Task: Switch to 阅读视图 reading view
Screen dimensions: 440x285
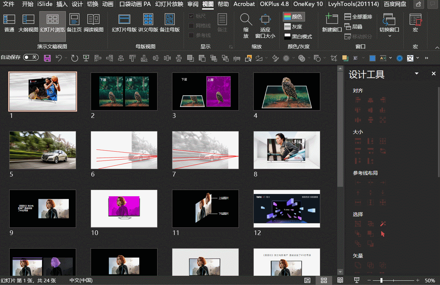Action: pyautogui.click(x=94, y=23)
